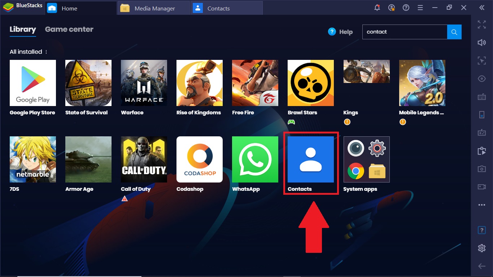Launch Brawl Stars app
The image size is (493, 277).
point(311,83)
